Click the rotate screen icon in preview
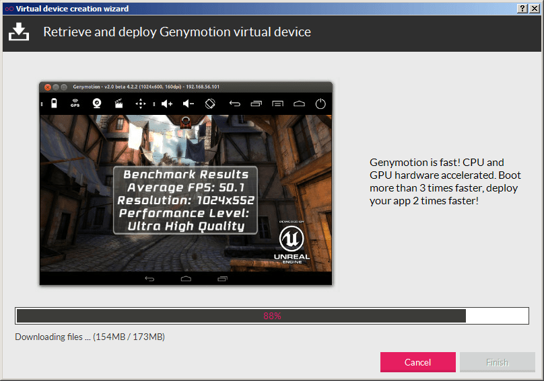544x381 pixels. pyautogui.click(x=210, y=103)
